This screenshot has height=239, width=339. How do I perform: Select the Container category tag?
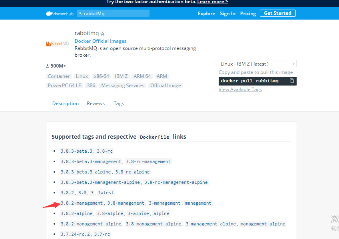(x=59, y=76)
